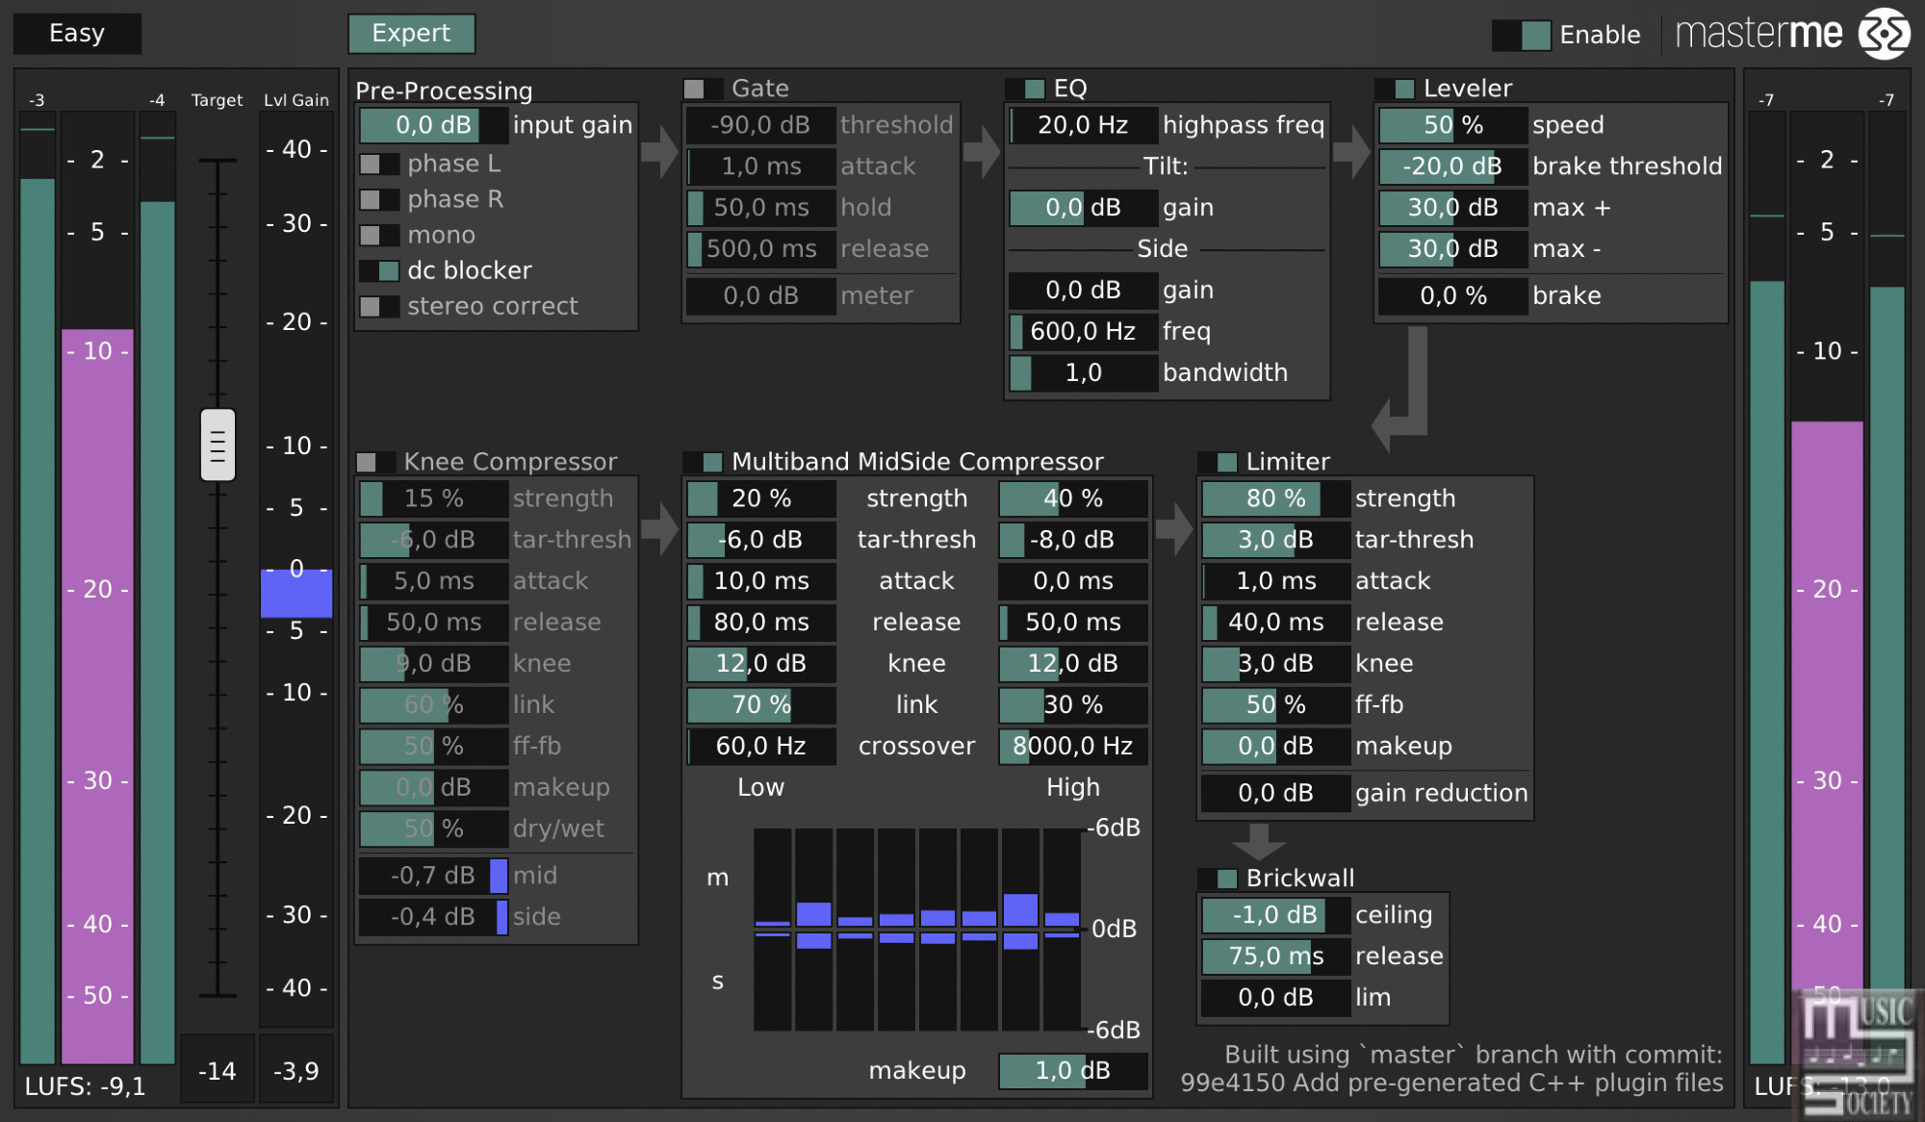Screen dimensions: 1925x1122
Task: Switch to Easy mode
Action: coord(77,34)
